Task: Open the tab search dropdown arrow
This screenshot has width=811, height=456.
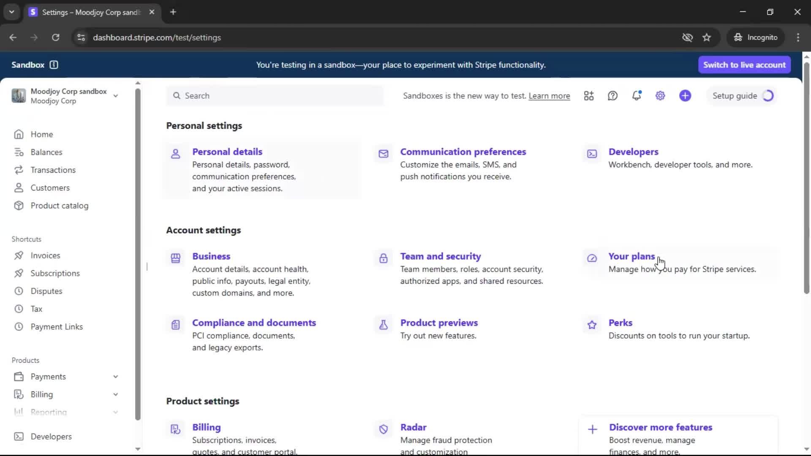Action: [x=12, y=12]
